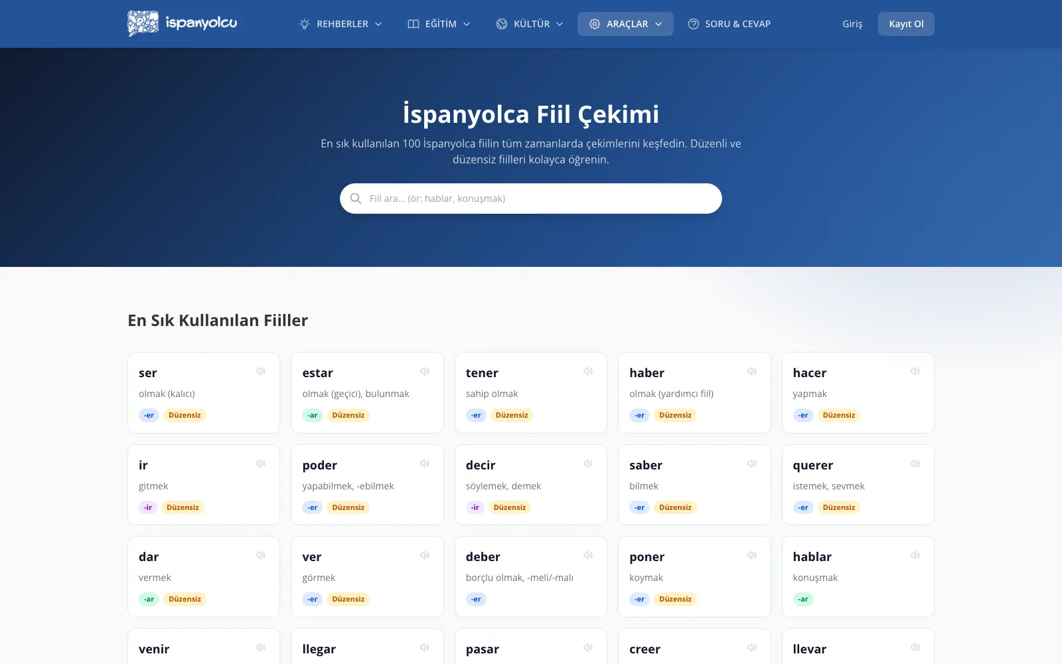Click the Kayıt Ol button
The image size is (1062, 664).
(x=906, y=24)
